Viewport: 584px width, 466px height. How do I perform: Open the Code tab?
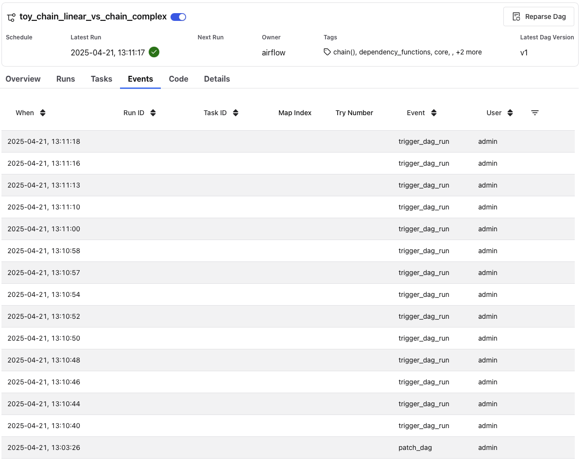click(x=178, y=79)
